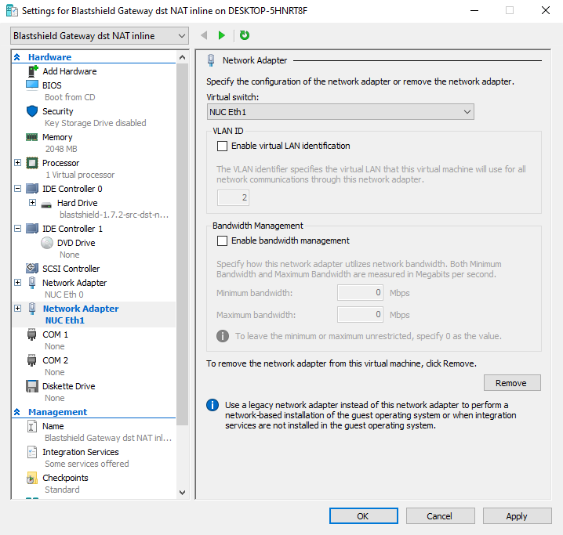Click the BIOS icon in hardware list

pyautogui.click(x=32, y=85)
